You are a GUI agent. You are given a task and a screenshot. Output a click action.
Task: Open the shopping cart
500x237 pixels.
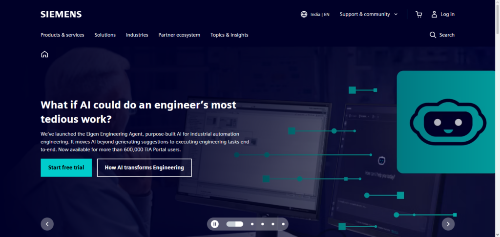pyautogui.click(x=418, y=14)
